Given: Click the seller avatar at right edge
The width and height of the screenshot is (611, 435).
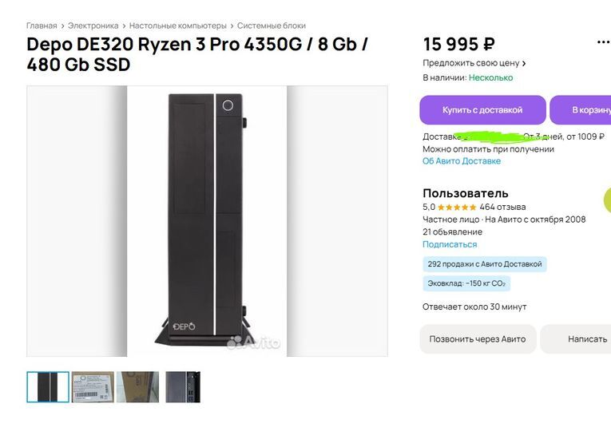Looking at the screenshot, I should (606, 198).
